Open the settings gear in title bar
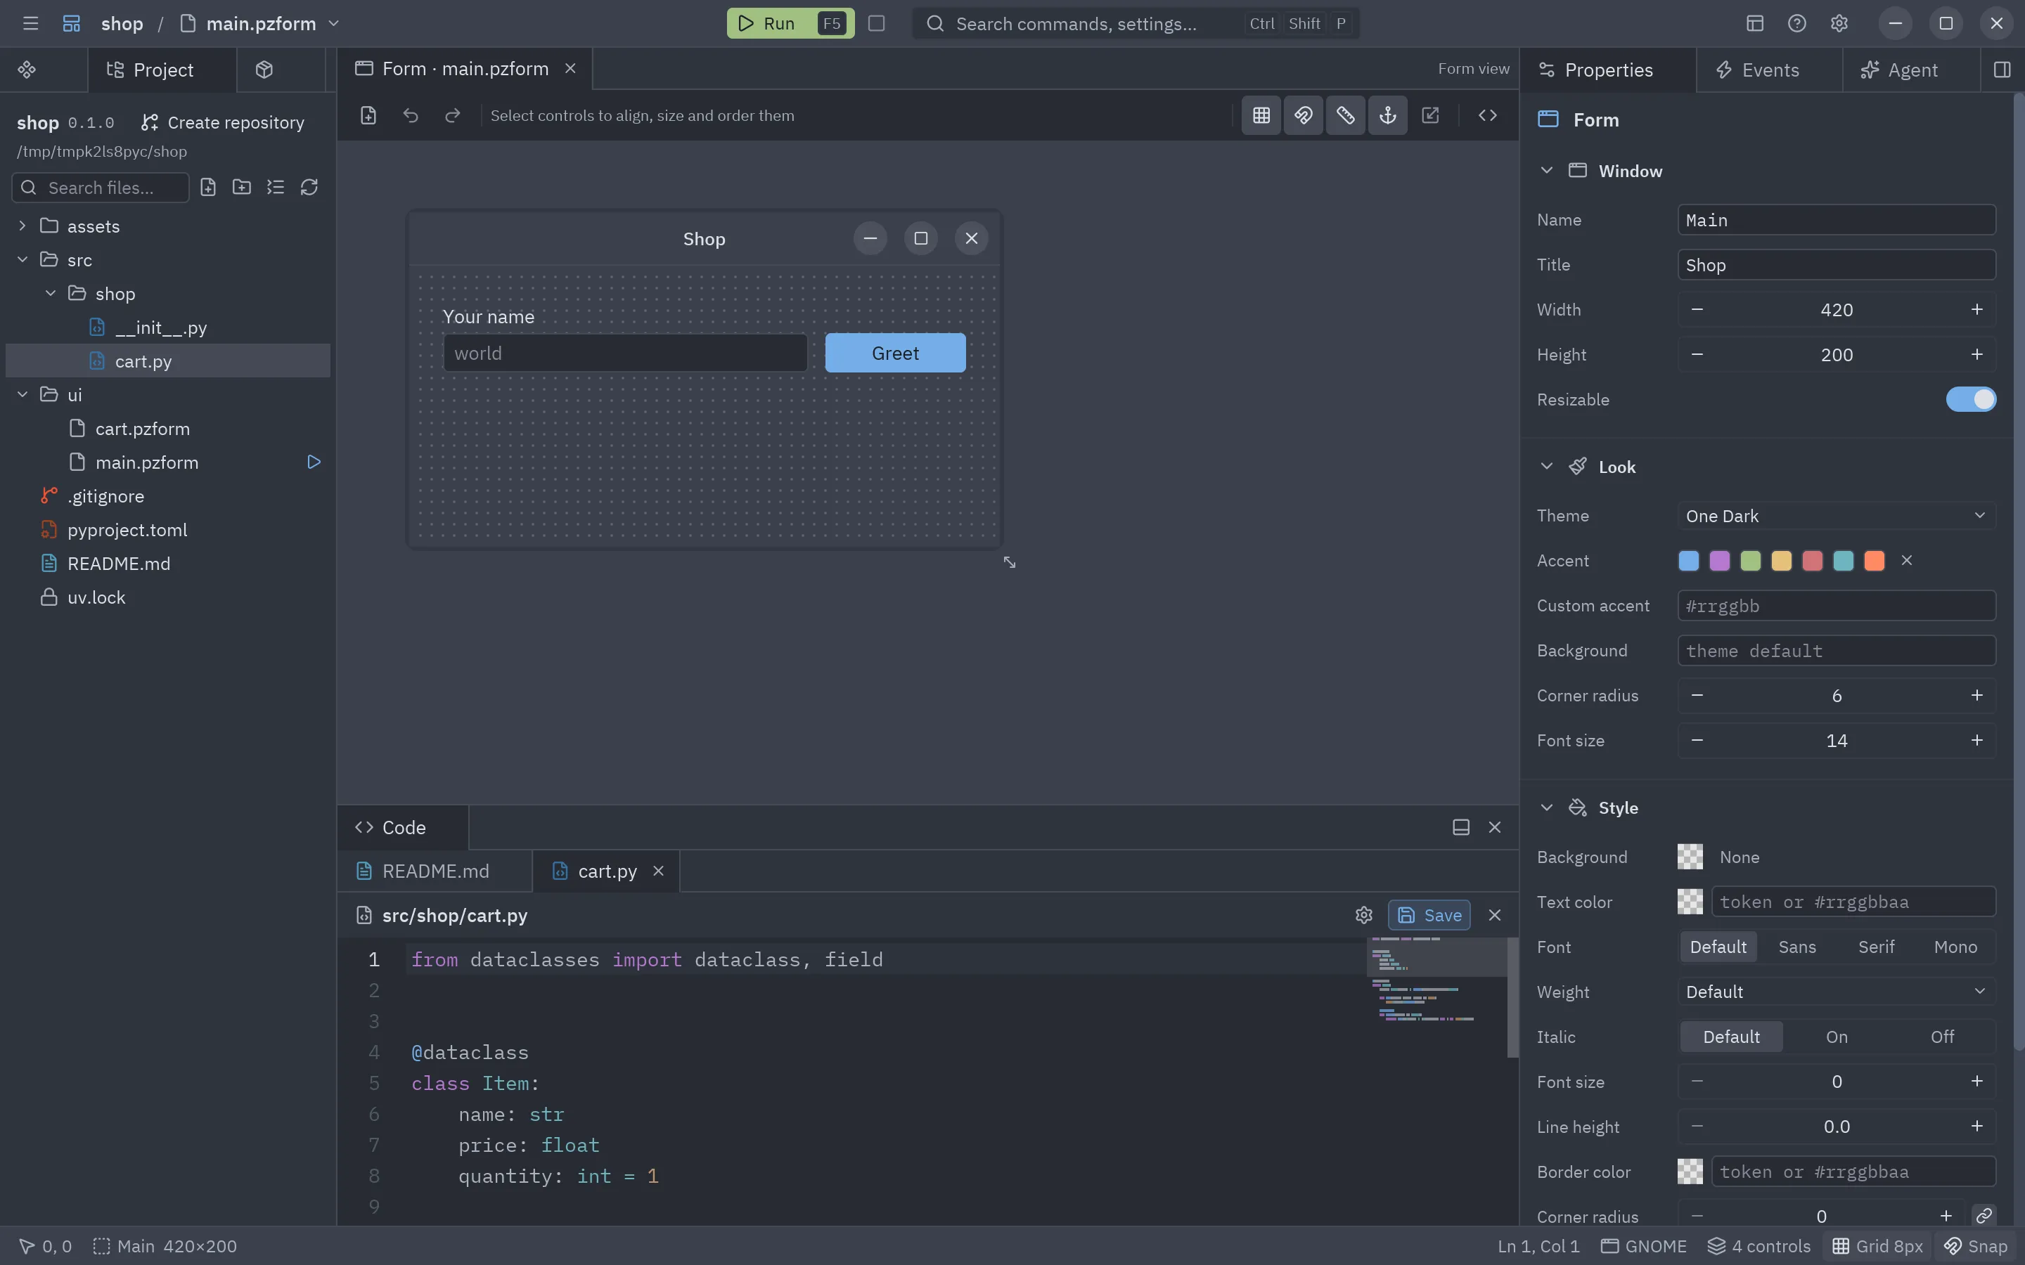This screenshot has height=1265, width=2025. 1839,23
